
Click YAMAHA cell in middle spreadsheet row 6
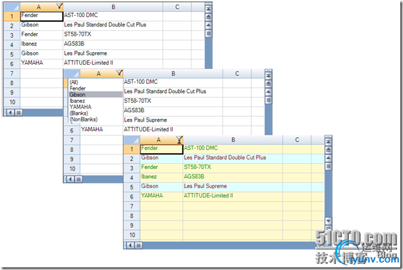click(x=102, y=130)
